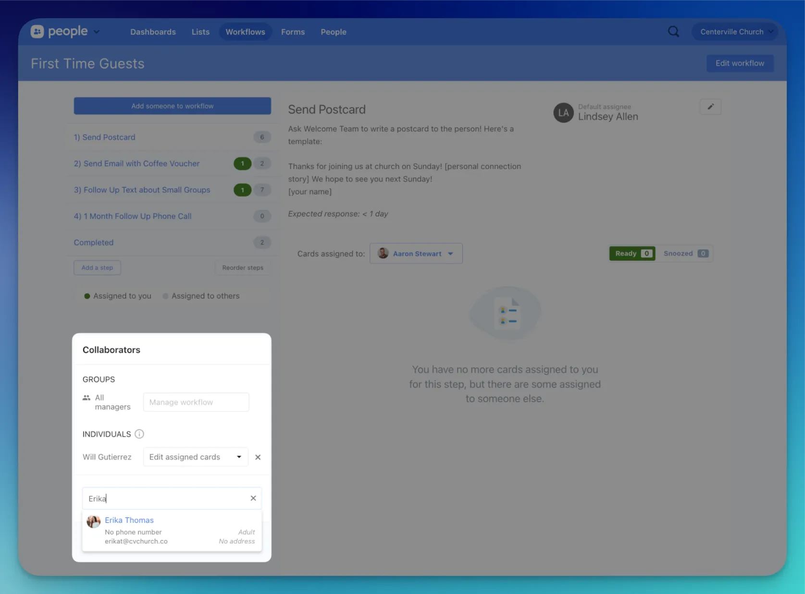The width and height of the screenshot is (805, 594).
Task: Open the Aaron Stewart assignee dropdown
Action: click(416, 254)
